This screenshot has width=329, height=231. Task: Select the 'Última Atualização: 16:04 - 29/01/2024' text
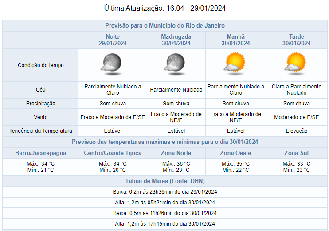coord(165,8)
